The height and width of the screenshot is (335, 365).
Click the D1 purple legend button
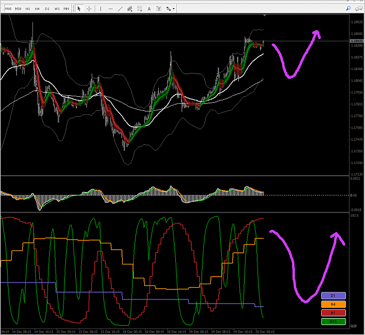click(333, 296)
